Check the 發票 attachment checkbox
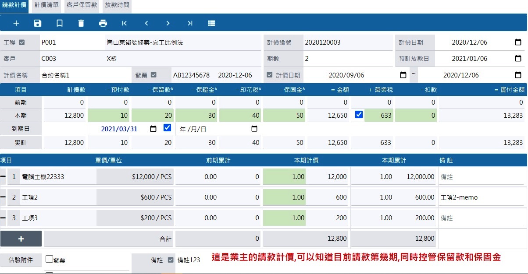 tap(49, 259)
